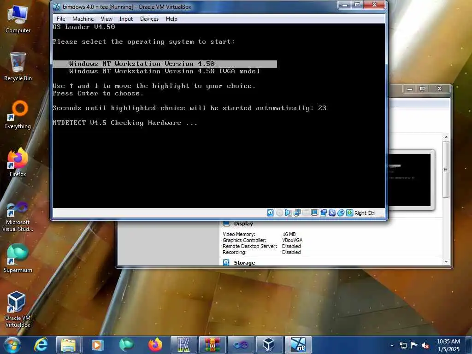Click the Computer desktop icon
The image size is (472, 354).
pyautogui.click(x=18, y=19)
